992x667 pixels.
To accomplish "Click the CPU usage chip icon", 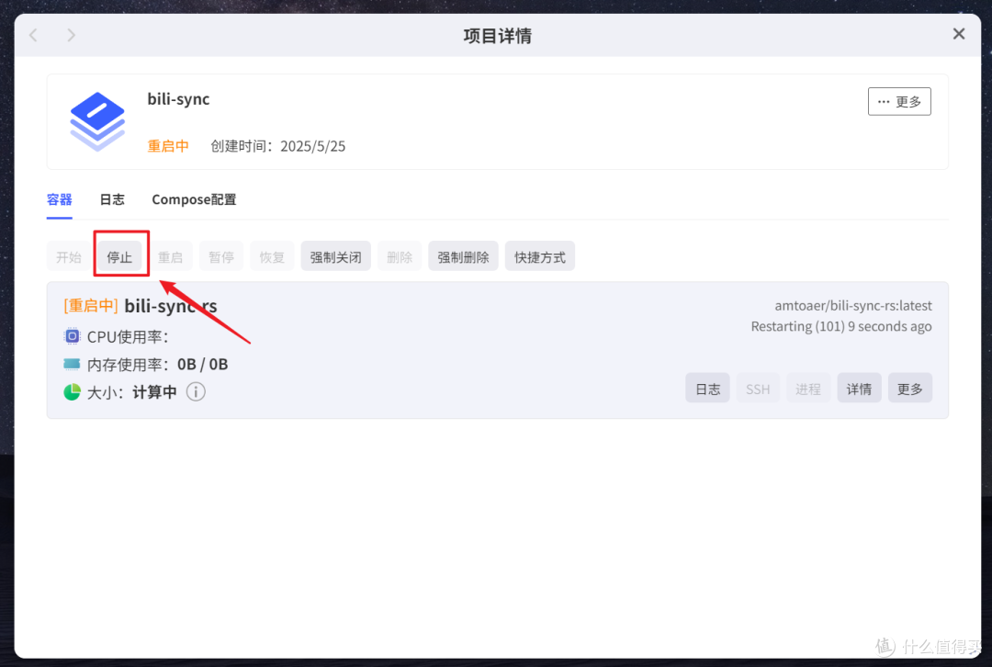I will click(x=73, y=336).
